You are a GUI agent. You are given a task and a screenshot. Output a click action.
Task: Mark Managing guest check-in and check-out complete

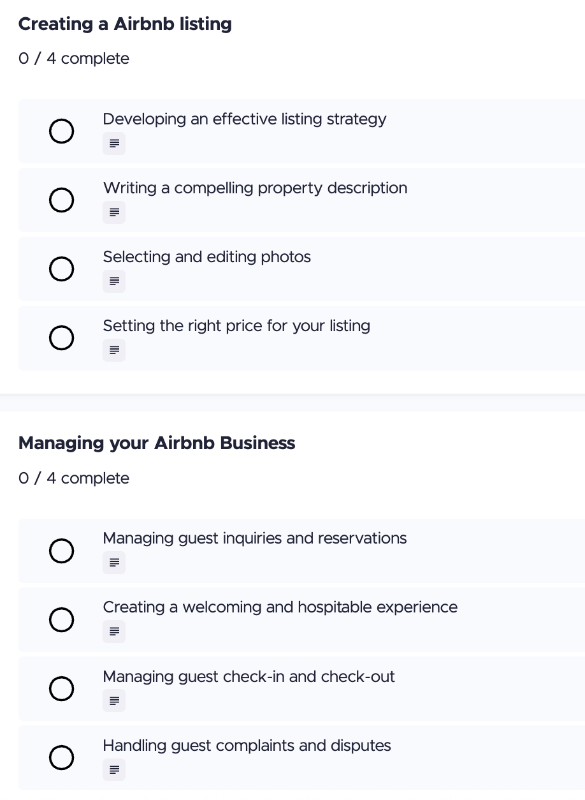61,688
